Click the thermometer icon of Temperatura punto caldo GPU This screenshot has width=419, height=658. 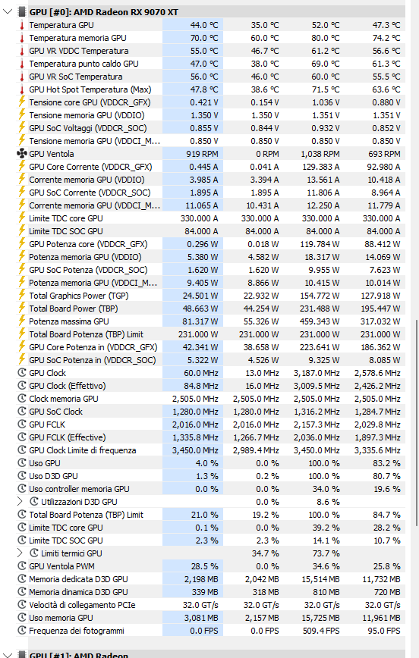[22, 64]
